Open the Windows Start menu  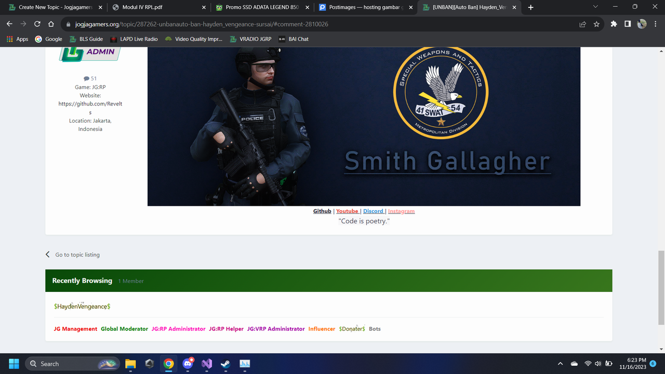point(14,364)
